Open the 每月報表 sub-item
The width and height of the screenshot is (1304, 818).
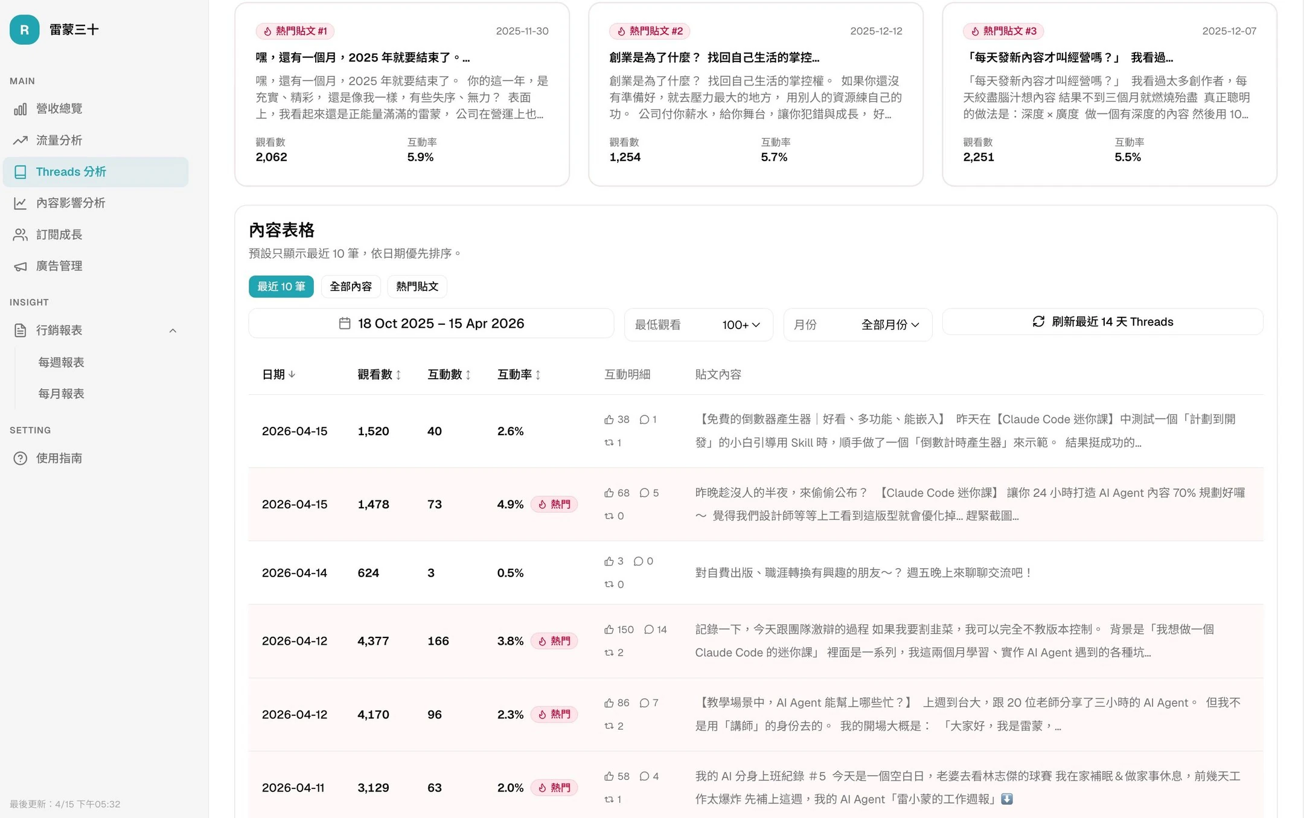point(61,394)
